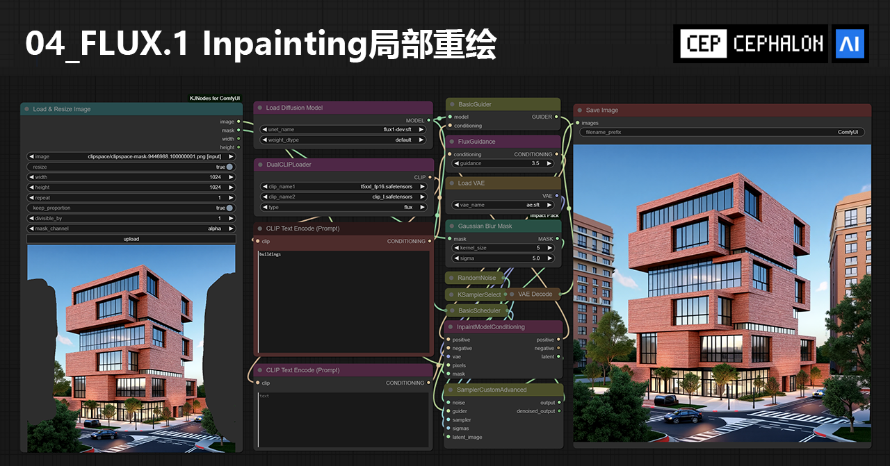Screen dimensions: 890x466
Task: Collapse the Gaussian Blur Mask node dot
Action: click(451, 226)
